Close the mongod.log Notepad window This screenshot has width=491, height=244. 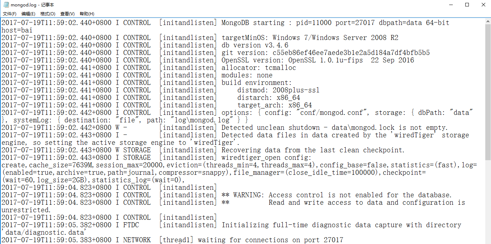pyautogui.click(x=483, y=5)
